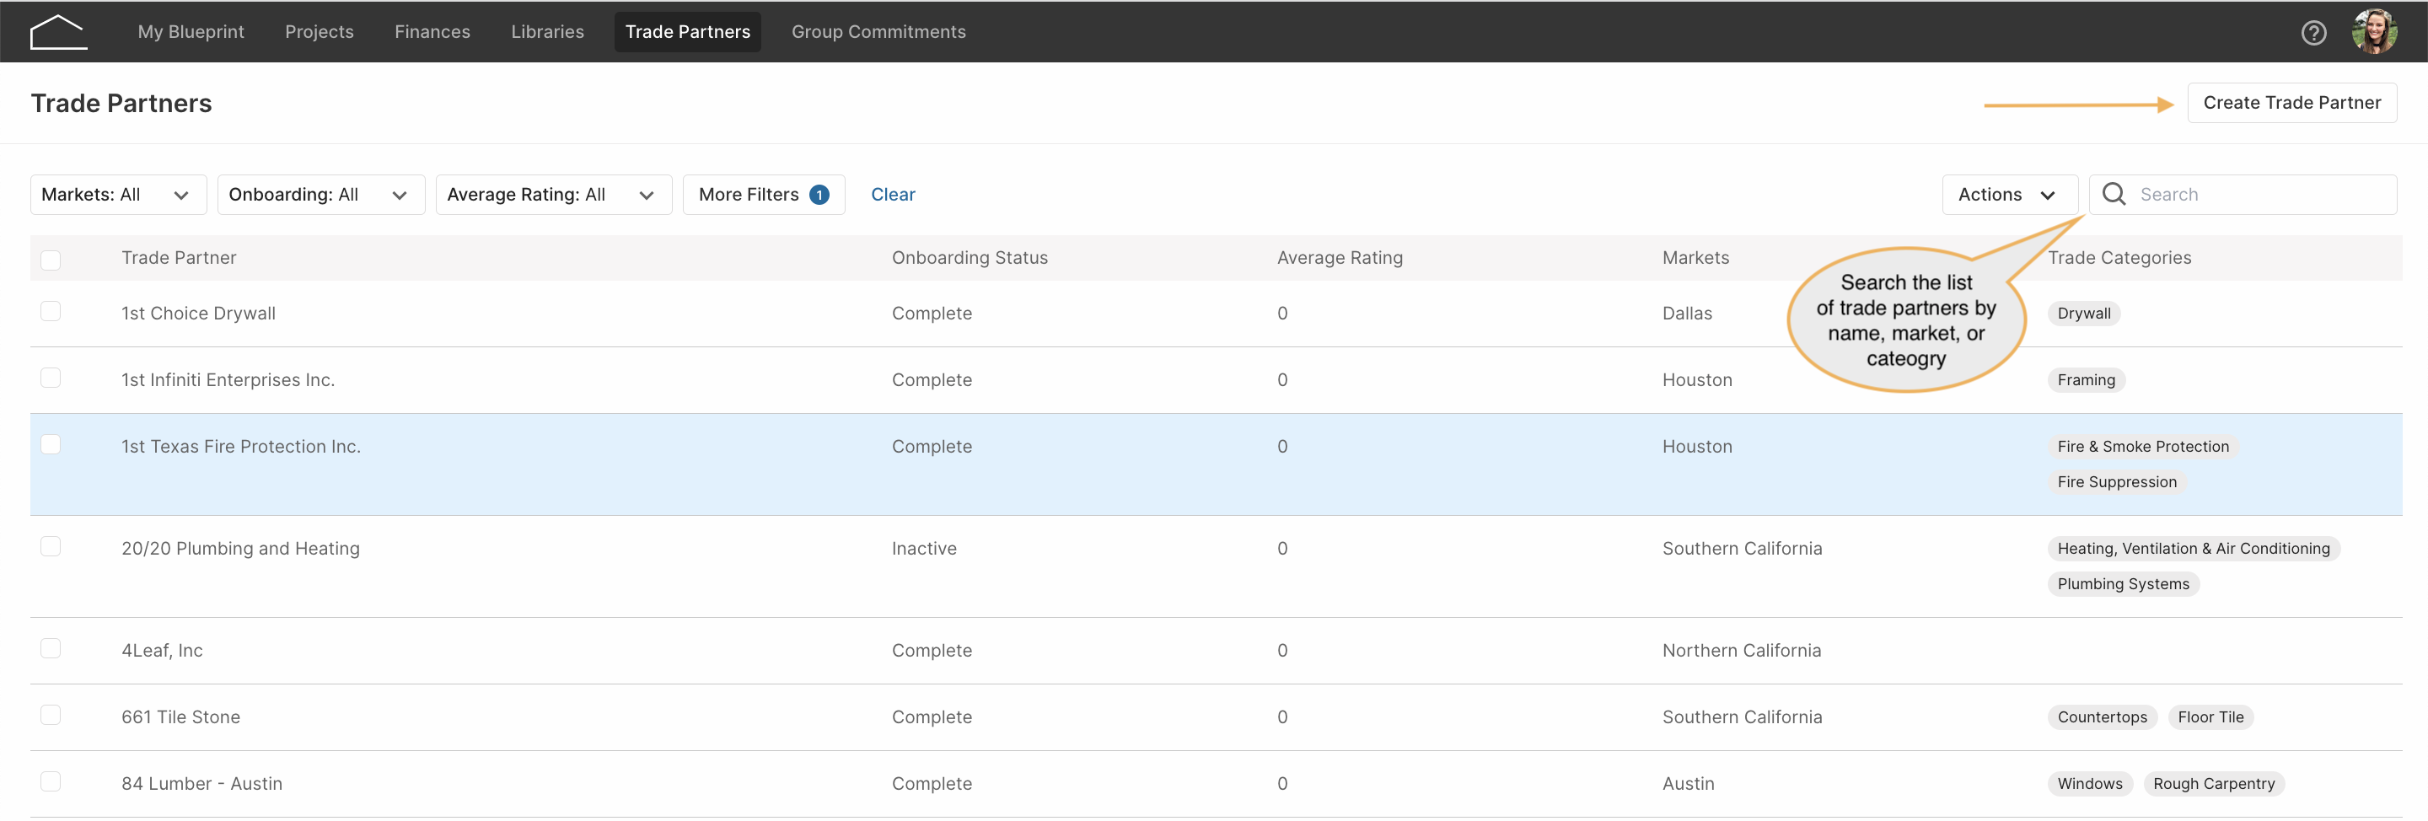Screen dimensions: 2428x821
Task: Click the Fire Suppression category tag
Action: (x=2116, y=483)
